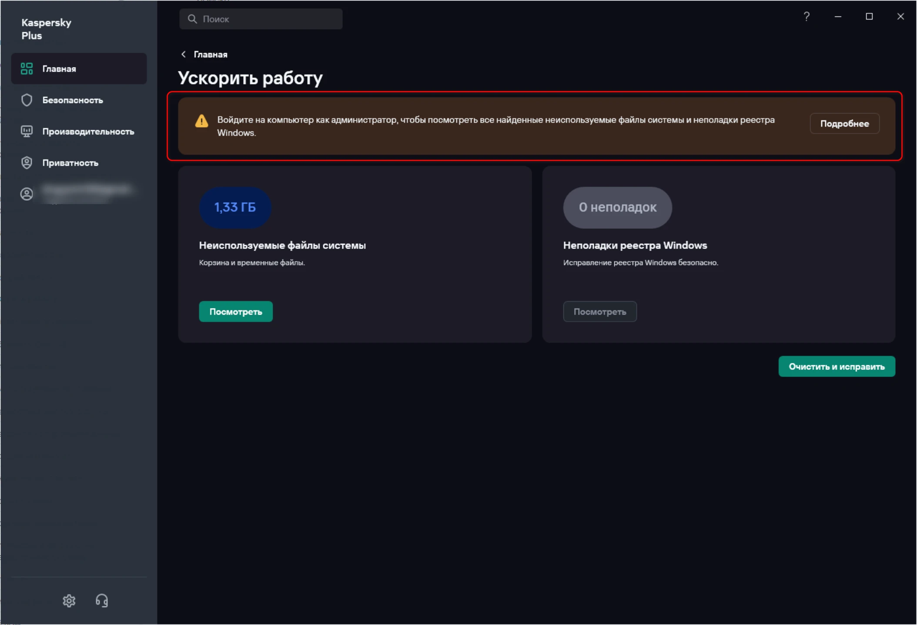Click the Kaspersky Plus logo text
The image size is (917, 625).
coord(46,29)
